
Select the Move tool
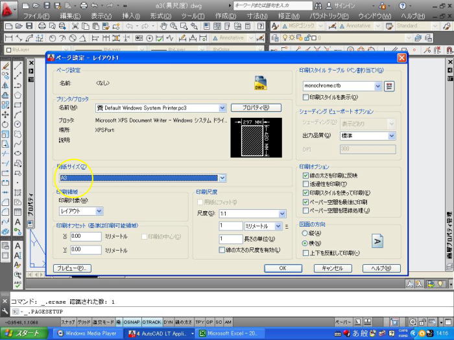[5, 115]
